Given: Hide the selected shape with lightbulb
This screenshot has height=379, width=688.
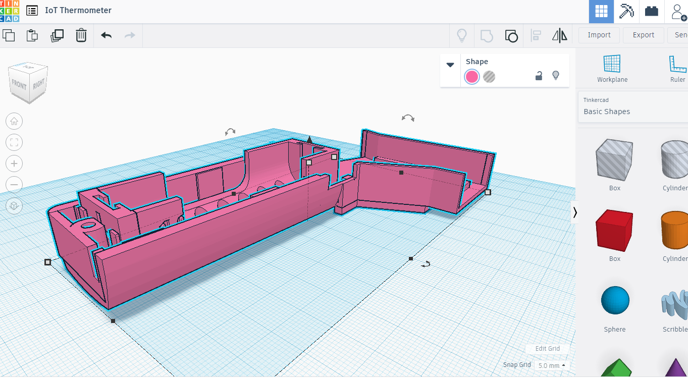Looking at the screenshot, I should tap(556, 76).
